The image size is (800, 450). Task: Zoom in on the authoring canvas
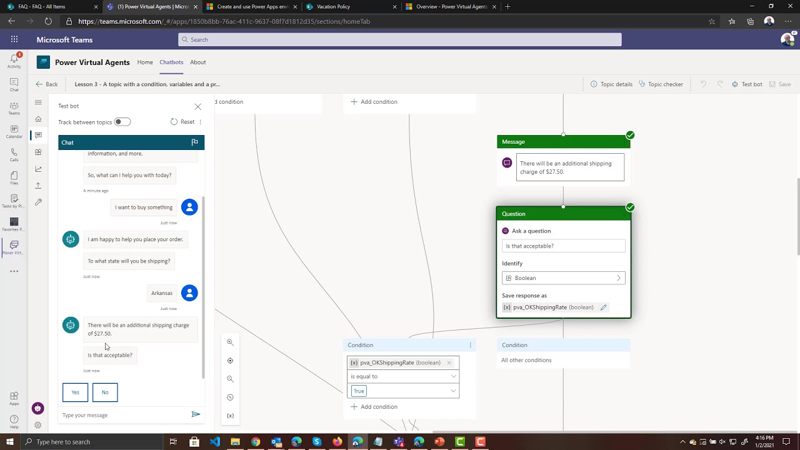tap(230, 342)
